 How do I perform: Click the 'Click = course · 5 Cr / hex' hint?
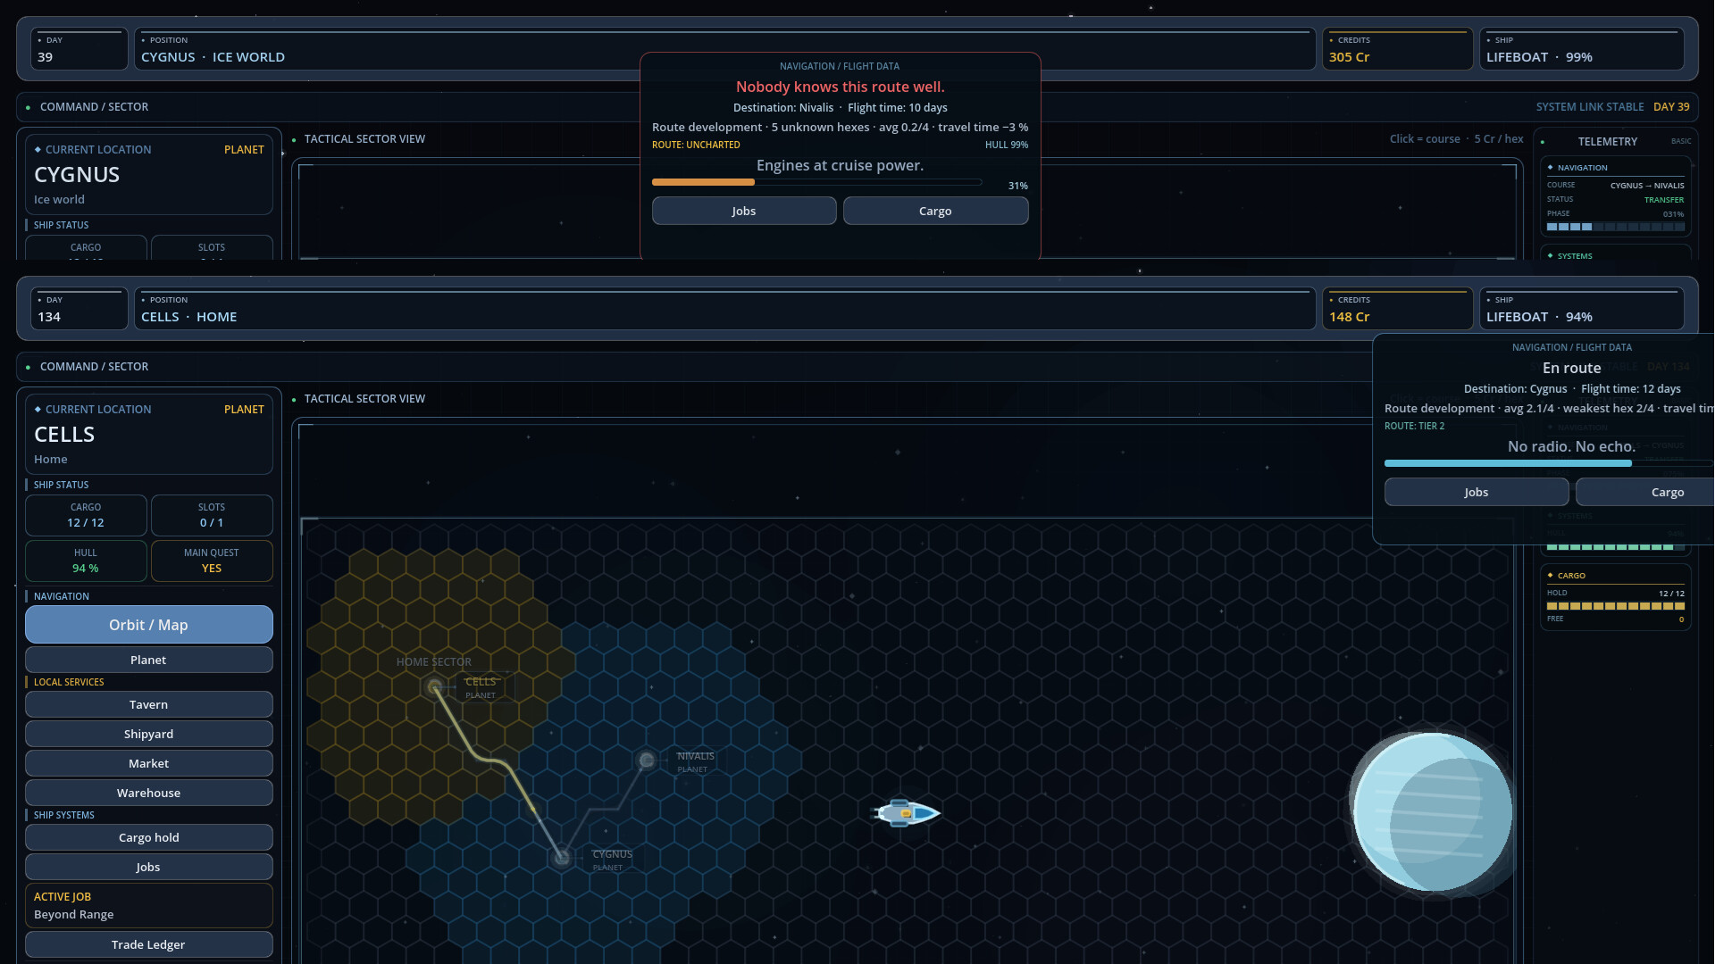click(1456, 139)
